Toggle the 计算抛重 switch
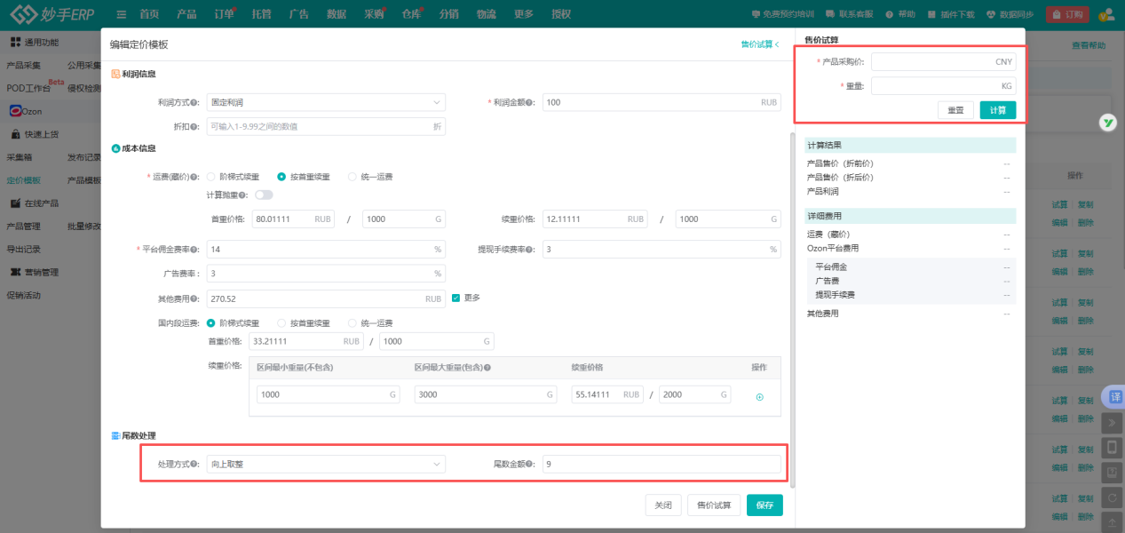1125x533 pixels. 264,195
